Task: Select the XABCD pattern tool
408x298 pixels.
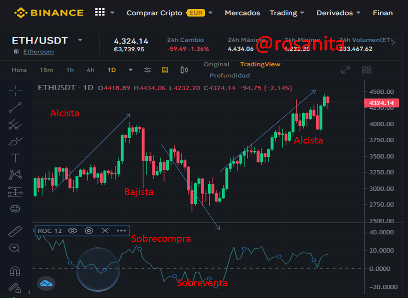Action: (x=15, y=174)
